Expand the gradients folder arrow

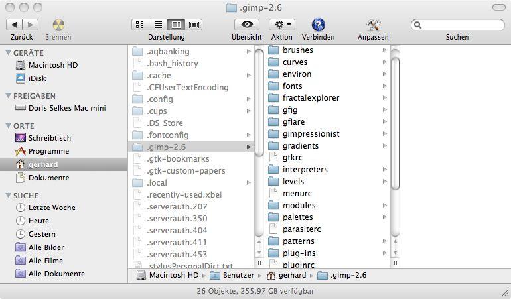(384, 146)
